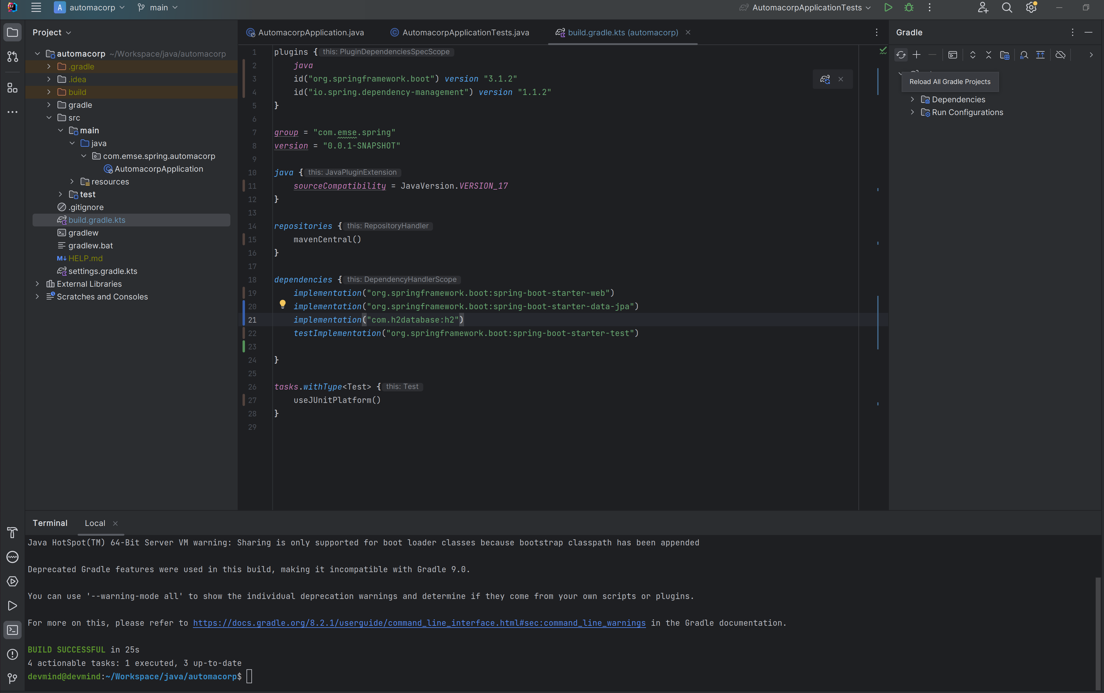Hide the Gradle tool window

(1088, 33)
